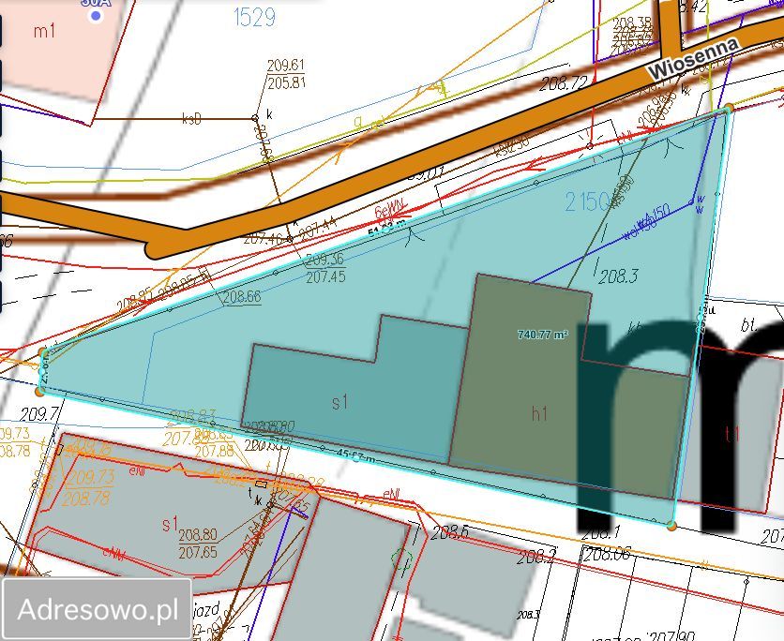The height and width of the screenshot is (641, 784).
Task: Click the 45.57 m edge length label
Action: click(x=355, y=455)
